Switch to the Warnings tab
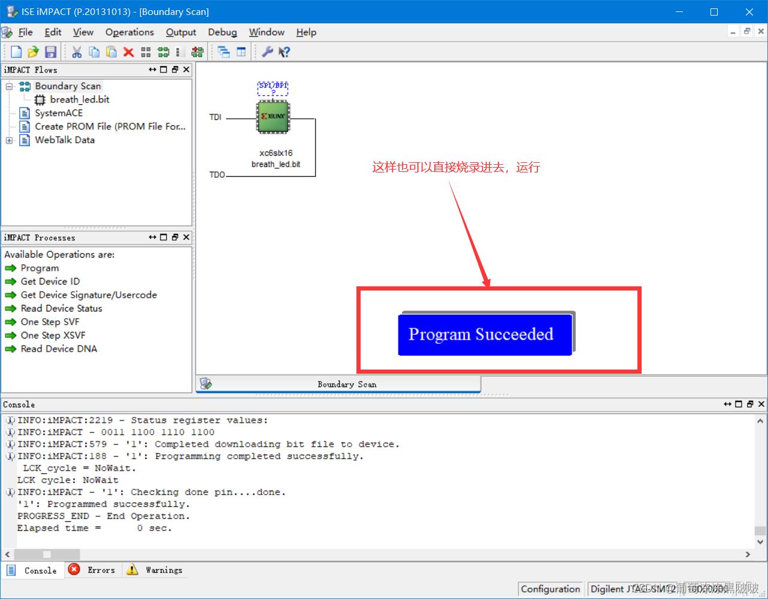 pyautogui.click(x=155, y=570)
